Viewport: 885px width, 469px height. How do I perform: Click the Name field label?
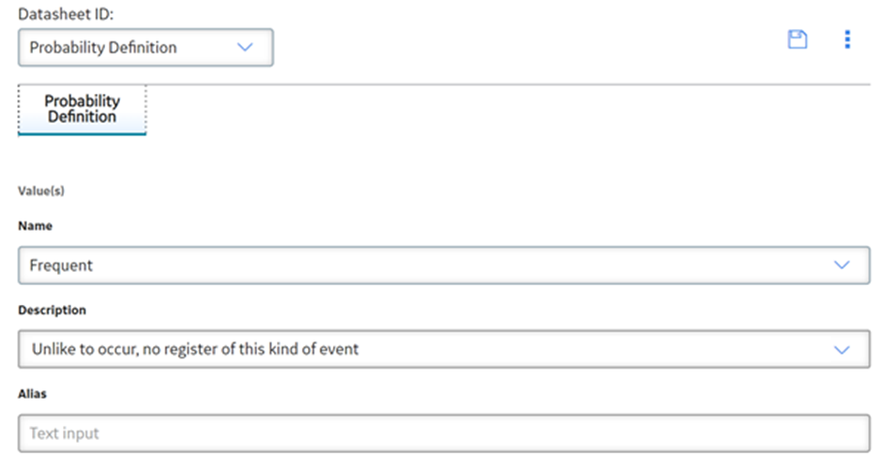[35, 226]
